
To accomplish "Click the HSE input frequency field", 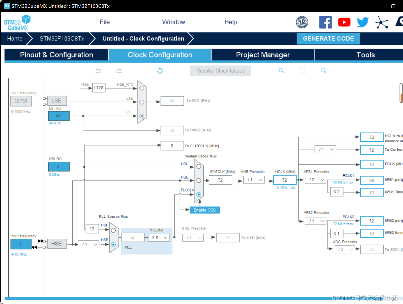I will (x=21, y=244).
